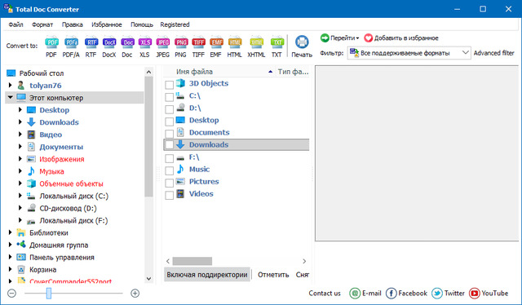Click the Отметить button
This screenshot has height=305, width=522.
[273, 275]
